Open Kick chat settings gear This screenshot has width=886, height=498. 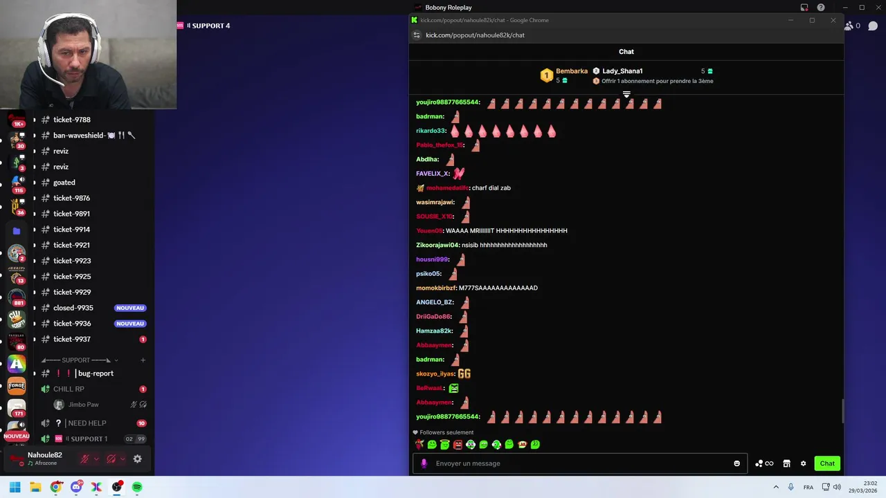pos(803,463)
